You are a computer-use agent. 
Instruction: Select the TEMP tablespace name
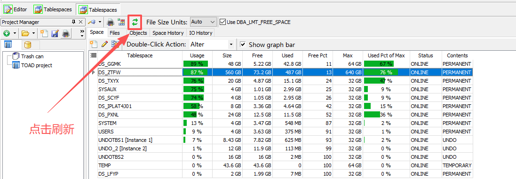[x=104, y=165]
